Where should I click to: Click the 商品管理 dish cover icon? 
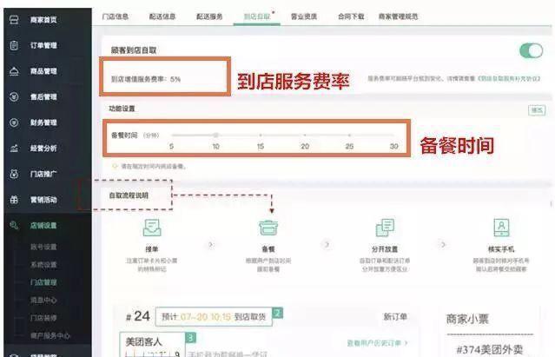point(14,71)
